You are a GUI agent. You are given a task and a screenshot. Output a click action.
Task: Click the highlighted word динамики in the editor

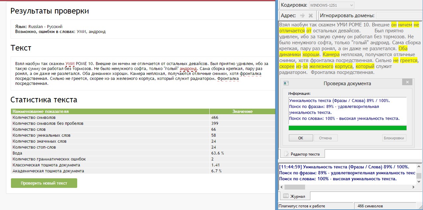(x=290, y=54)
